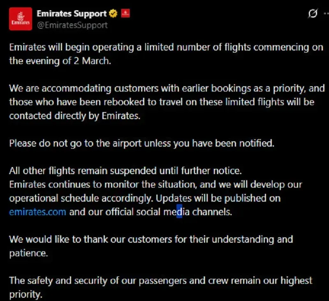Image resolution: width=329 pixels, height=301 pixels.
Task: Open the @EmiratesSupport handle
Action: 72,25
